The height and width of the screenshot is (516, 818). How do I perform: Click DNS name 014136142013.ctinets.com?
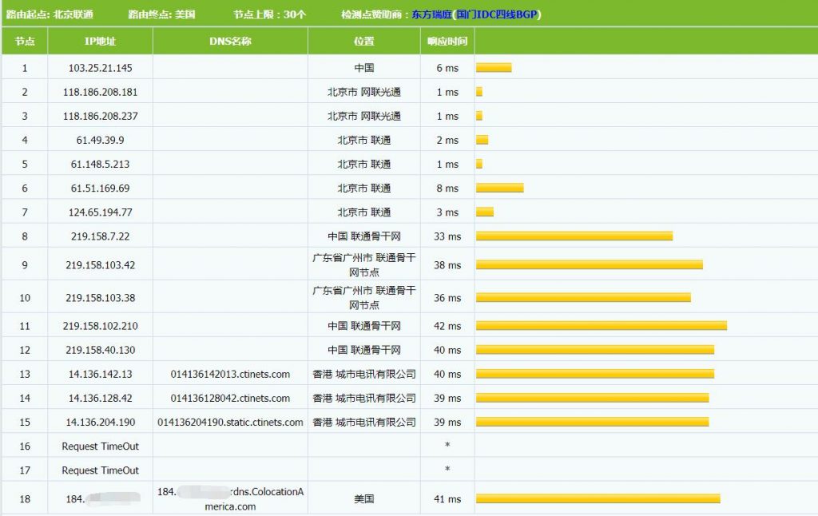230,374
